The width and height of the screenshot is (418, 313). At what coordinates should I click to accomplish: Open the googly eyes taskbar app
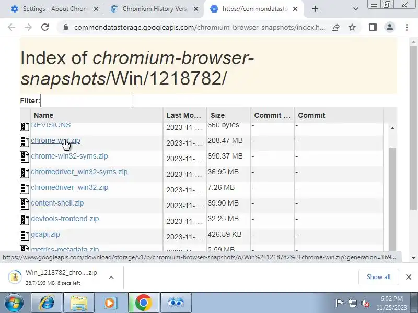pyautogui.click(x=176, y=303)
